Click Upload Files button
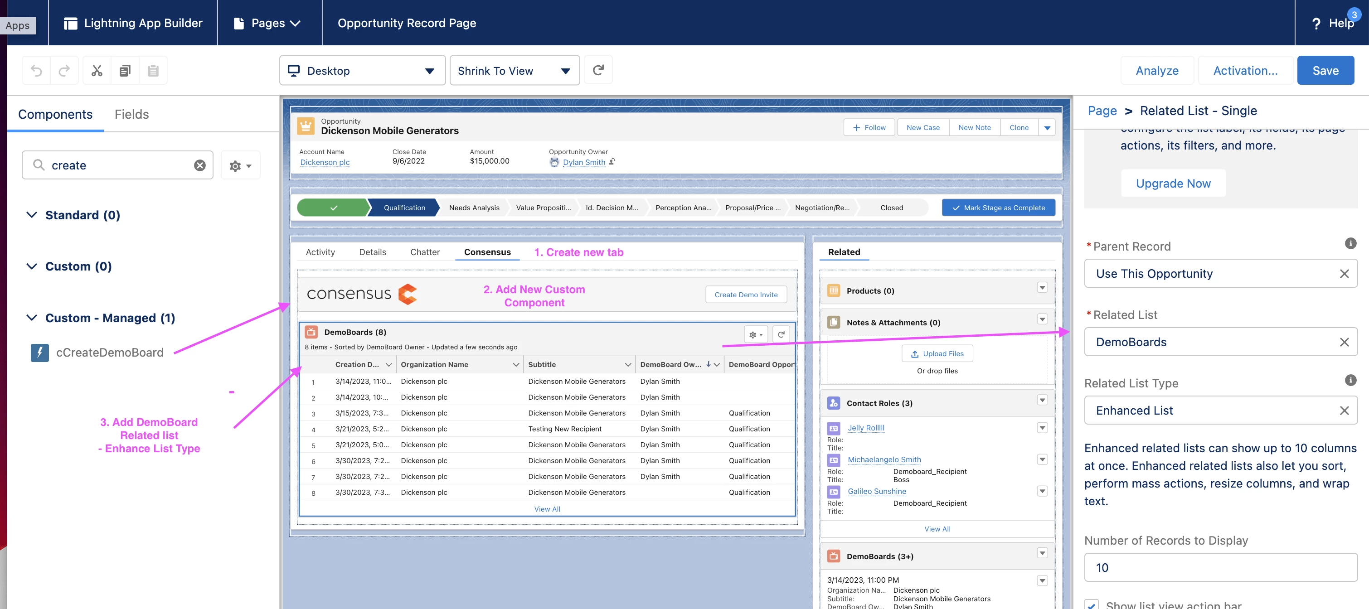1369x609 pixels. point(937,354)
